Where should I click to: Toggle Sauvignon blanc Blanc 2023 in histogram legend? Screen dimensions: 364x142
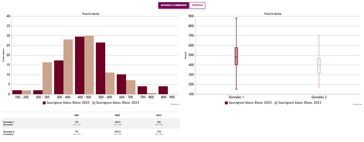[x=114, y=103]
